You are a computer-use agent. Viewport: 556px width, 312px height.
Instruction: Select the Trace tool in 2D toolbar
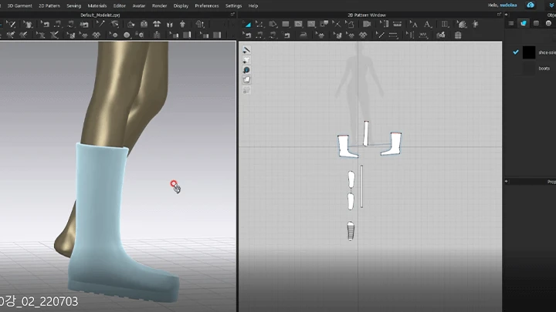tap(350, 24)
